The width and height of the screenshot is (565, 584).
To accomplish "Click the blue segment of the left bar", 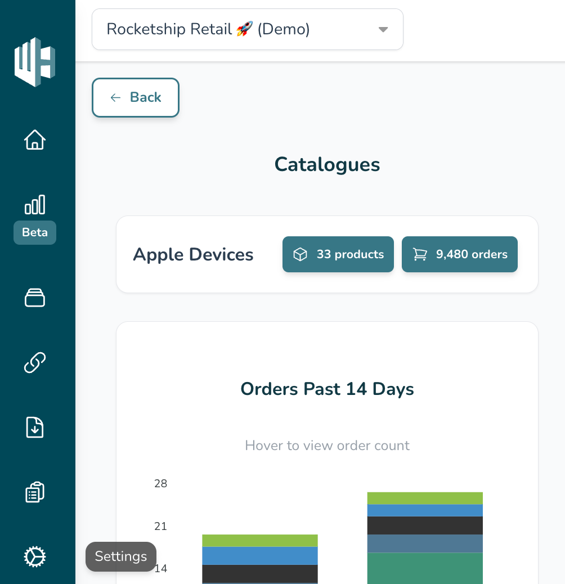I will pos(260,556).
